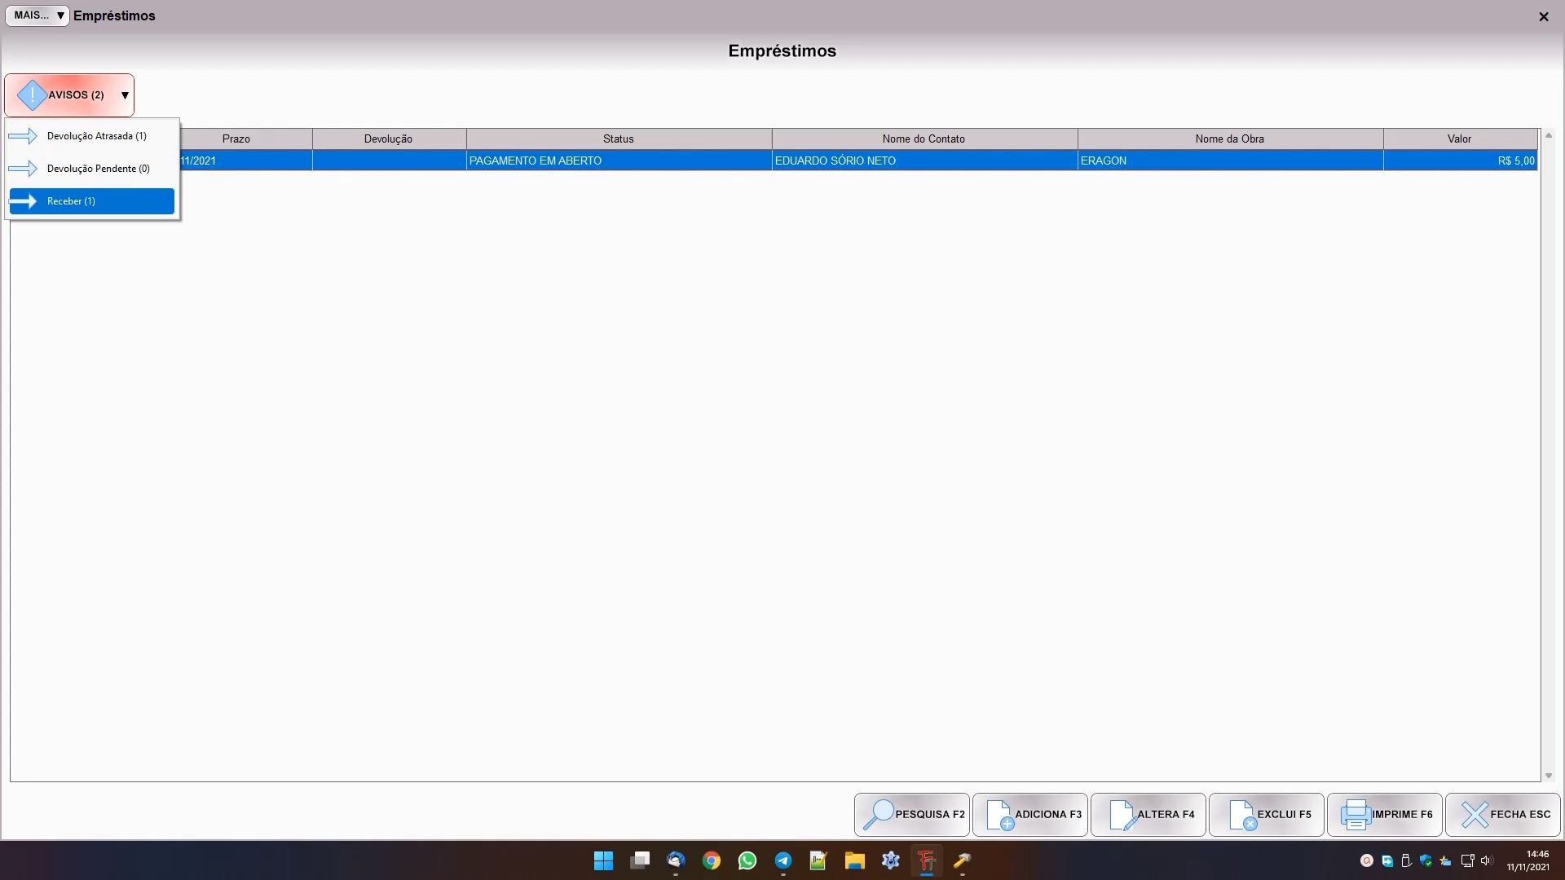The image size is (1565, 880).
Task: Open Telegram from the taskbar
Action: 782,860
